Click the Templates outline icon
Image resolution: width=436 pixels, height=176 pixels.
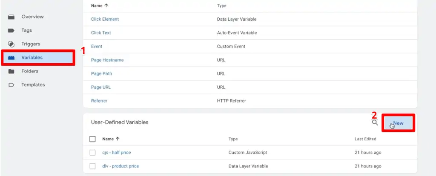click(11, 85)
